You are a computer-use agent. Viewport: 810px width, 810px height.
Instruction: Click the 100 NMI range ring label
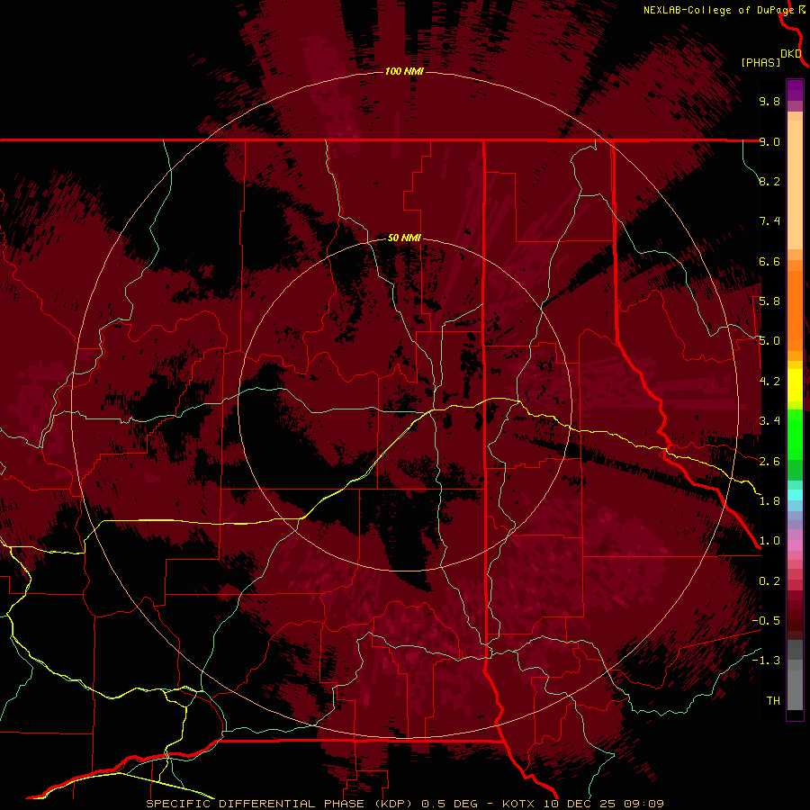pos(404,71)
